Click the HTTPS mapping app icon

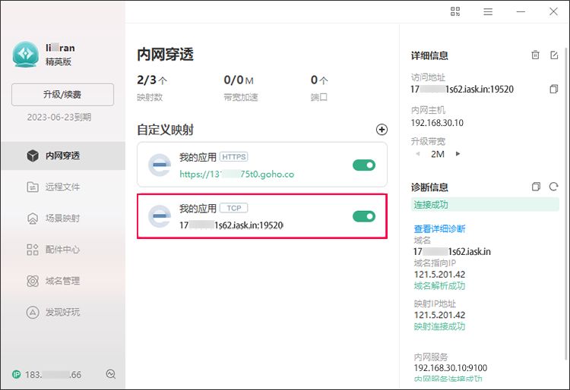click(x=160, y=165)
